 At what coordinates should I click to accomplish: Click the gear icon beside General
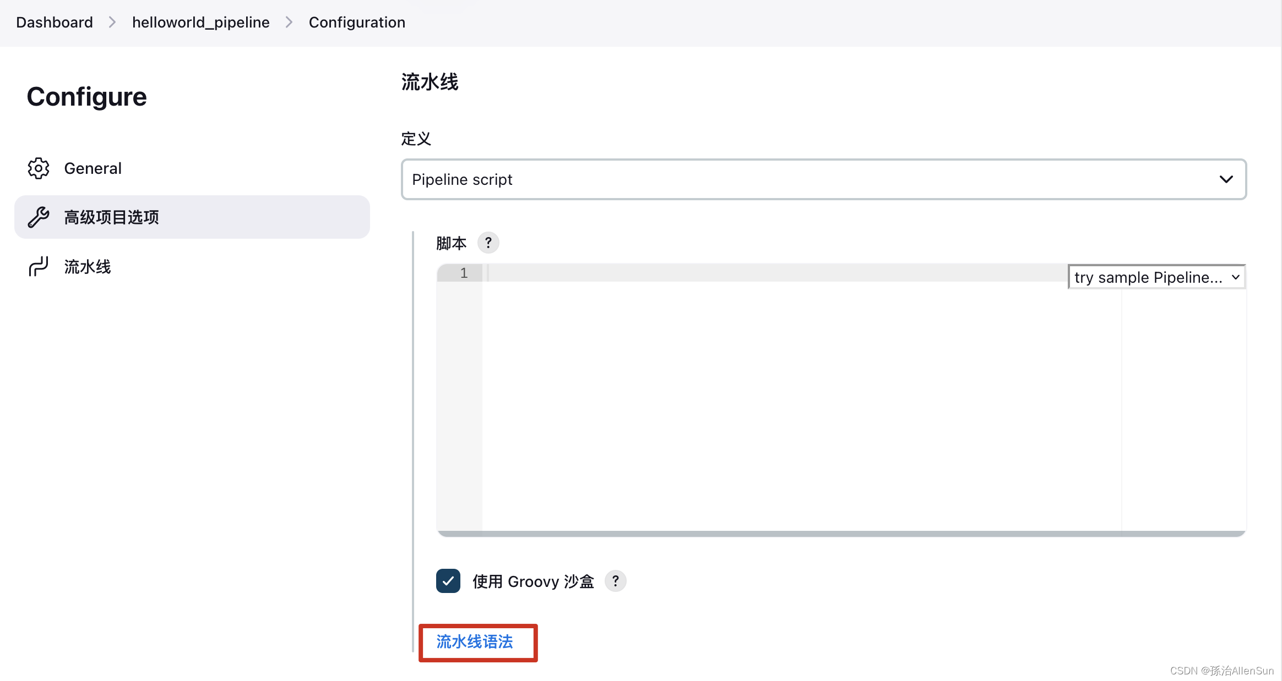(38, 168)
